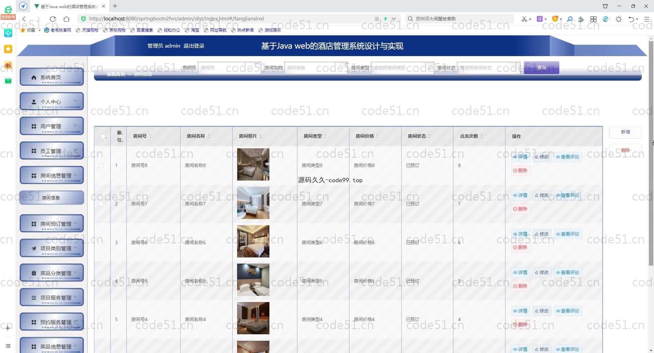Open the 房间类型 select dropdown
The height and width of the screenshot is (353, 654).
pyautogui.click(x=402, y=68)
